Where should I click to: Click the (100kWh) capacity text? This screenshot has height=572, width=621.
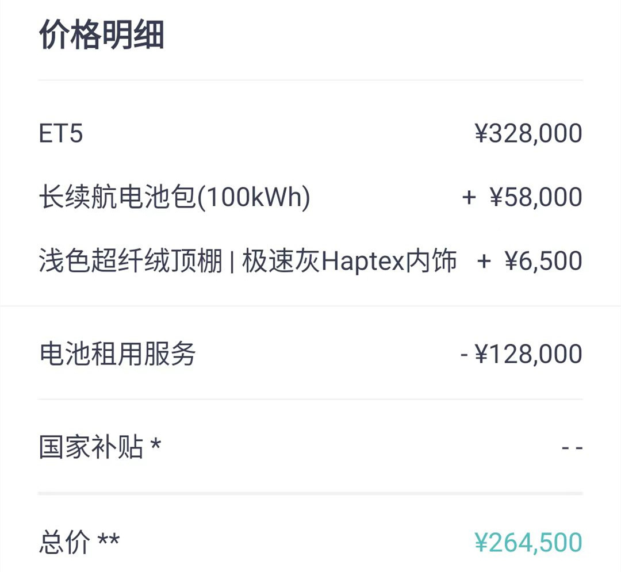tap(255, 198)
